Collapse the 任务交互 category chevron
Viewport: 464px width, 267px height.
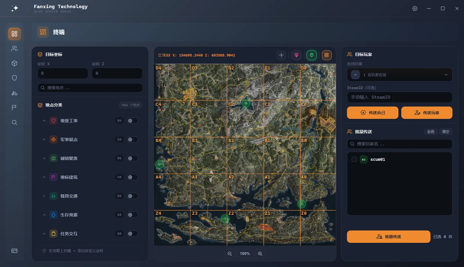point(44,234)
